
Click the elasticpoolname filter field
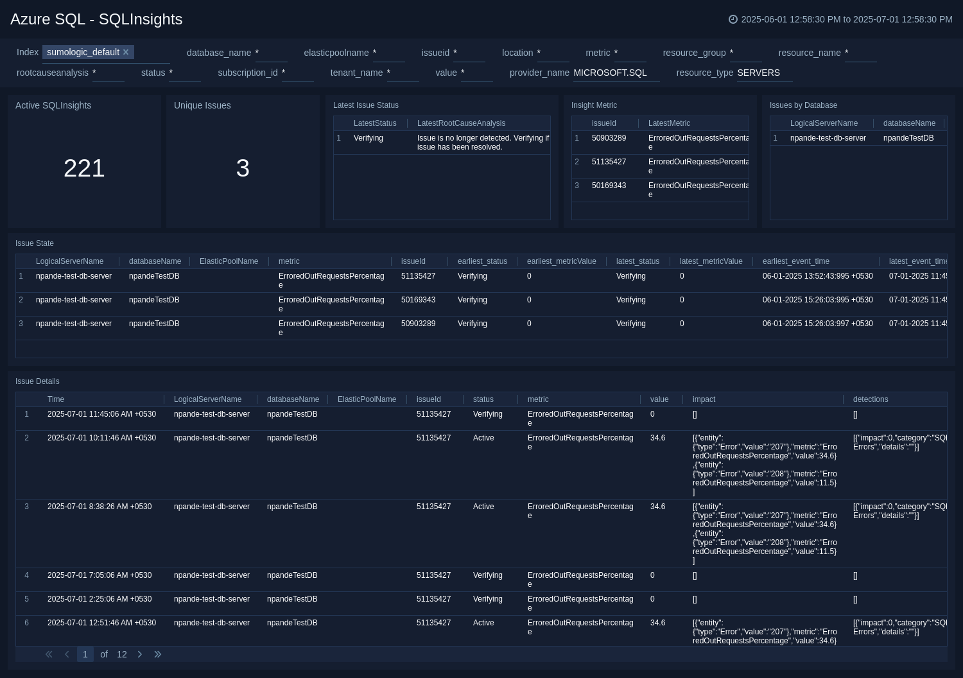(x=388, y=53)
